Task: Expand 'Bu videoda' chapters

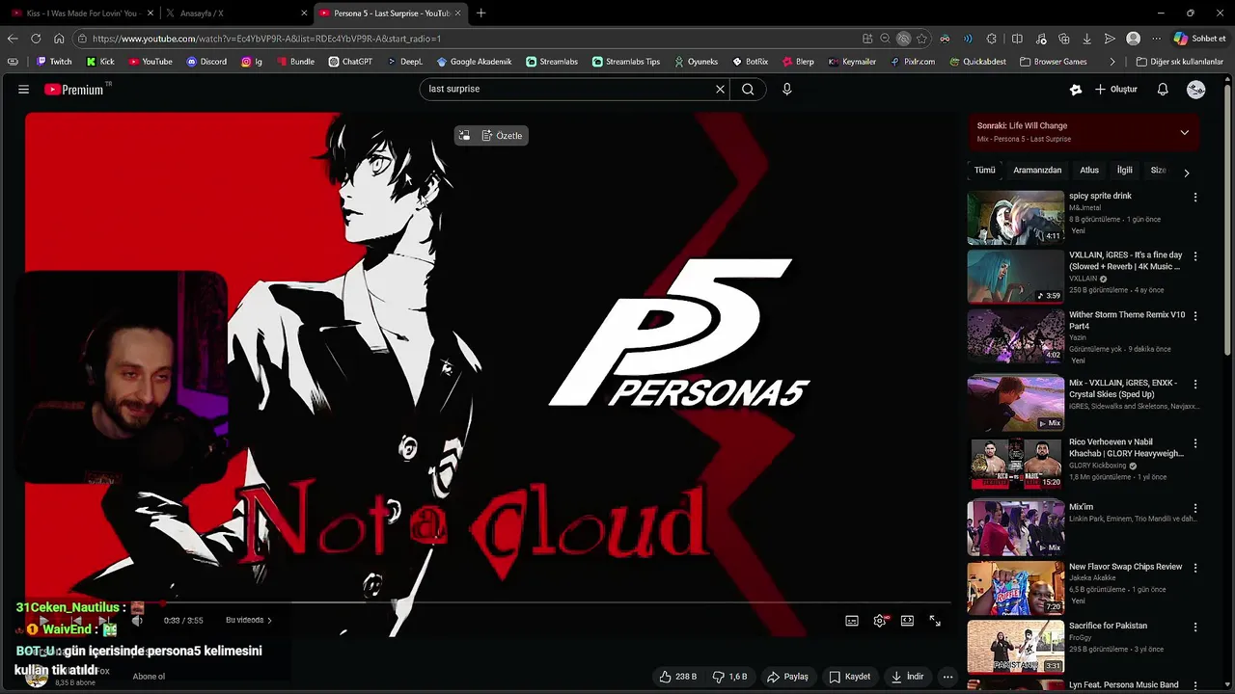Action: (x=249, y=621)
